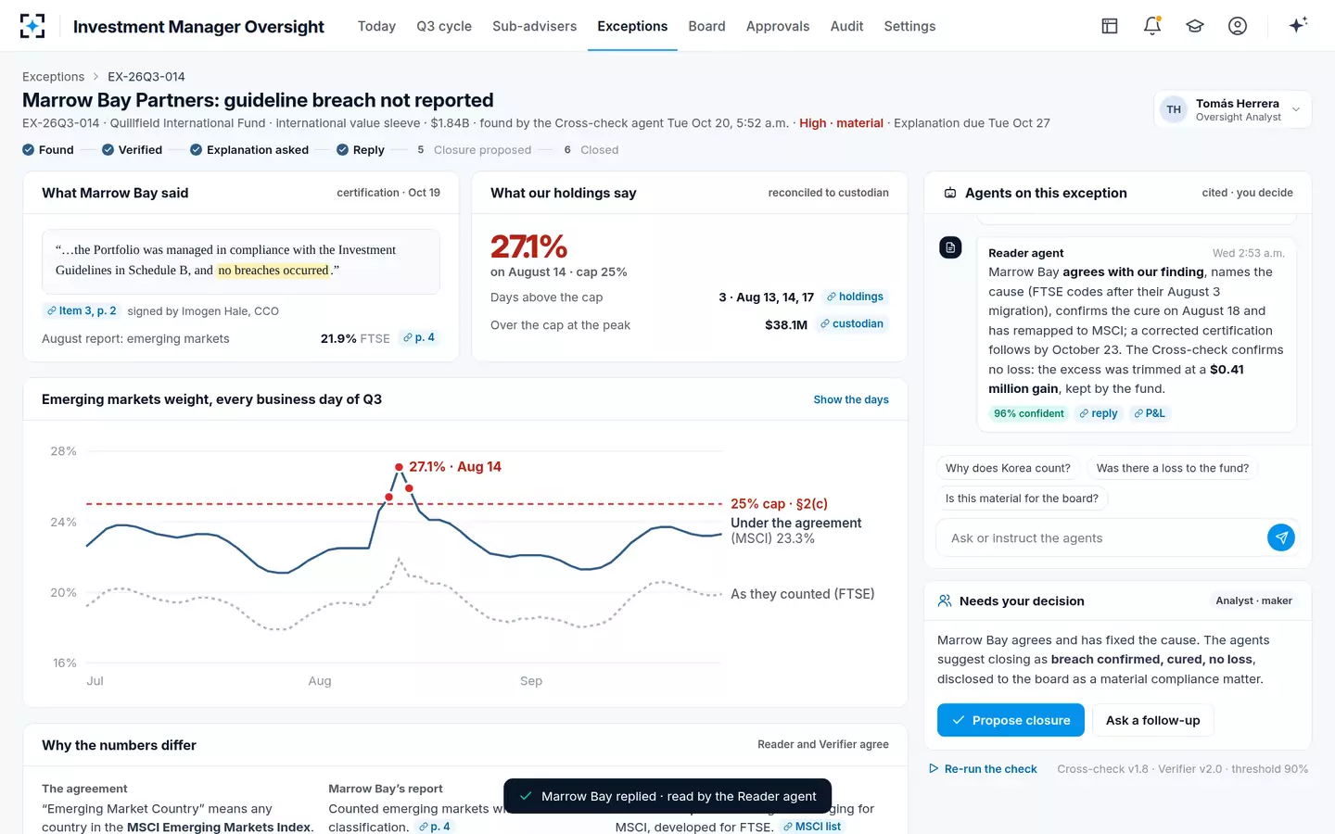
Task: Open the Today tab
Action: (x=376, y=26)
